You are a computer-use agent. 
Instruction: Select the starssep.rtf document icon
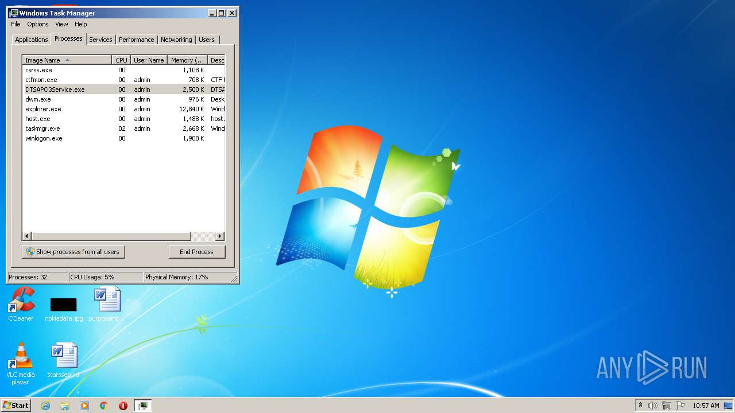coord(64,360)
